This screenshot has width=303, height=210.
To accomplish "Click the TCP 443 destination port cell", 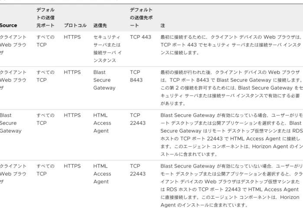I will [140, 37].
